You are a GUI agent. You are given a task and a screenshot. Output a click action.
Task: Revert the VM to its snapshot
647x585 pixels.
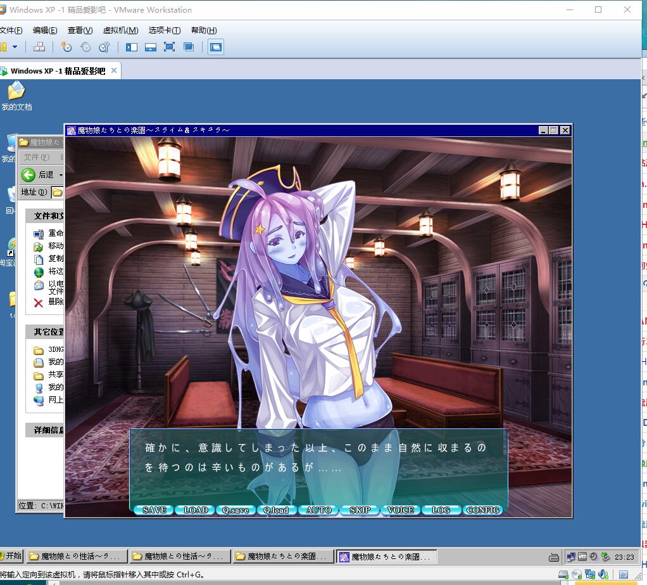(x=85, y=47)
